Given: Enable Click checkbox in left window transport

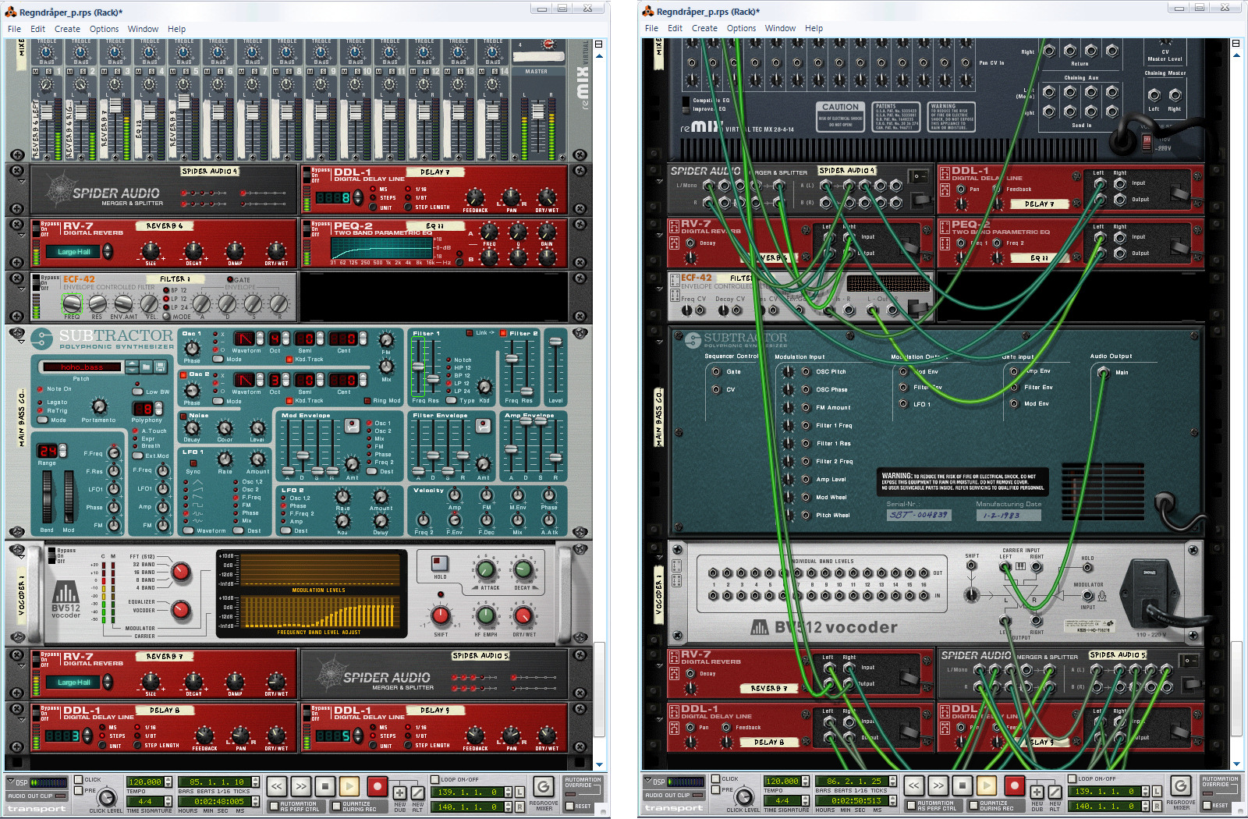Looking at the screenshot, I should click(x=78, y=778).
